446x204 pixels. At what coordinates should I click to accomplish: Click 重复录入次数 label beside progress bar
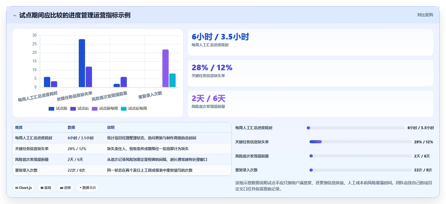point(246,170)
